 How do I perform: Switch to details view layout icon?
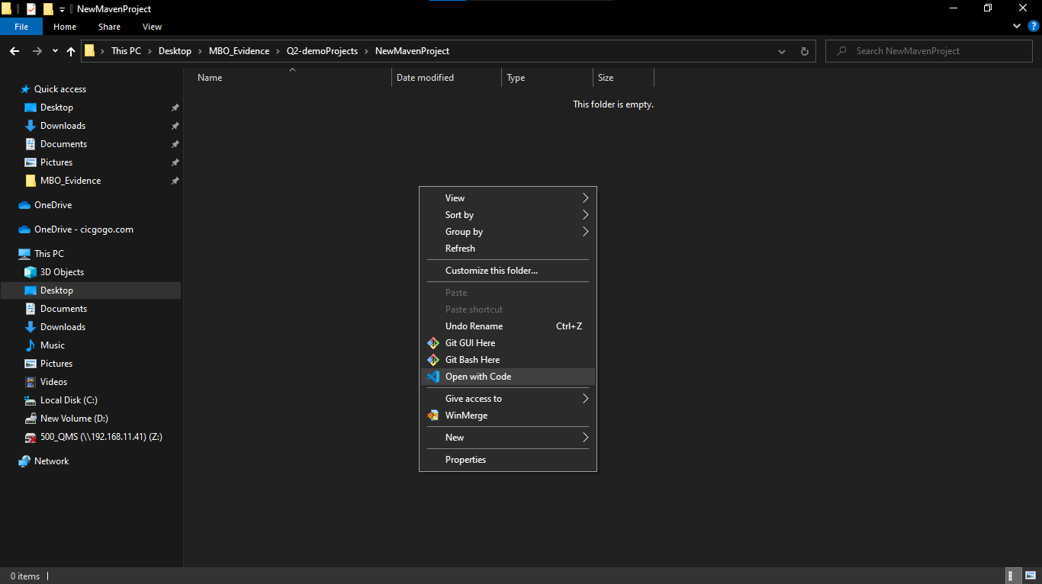[1011, 576]
